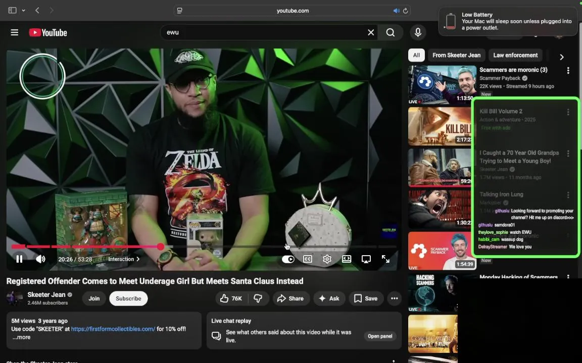Screen dimensions: 582x363
Task: Toggle the Safari sidebar button
Action: click(x=12, y=11)
